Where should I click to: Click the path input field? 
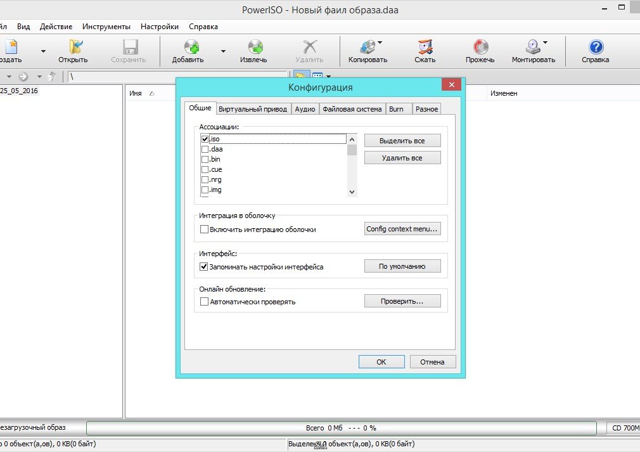tap(178, 76)
